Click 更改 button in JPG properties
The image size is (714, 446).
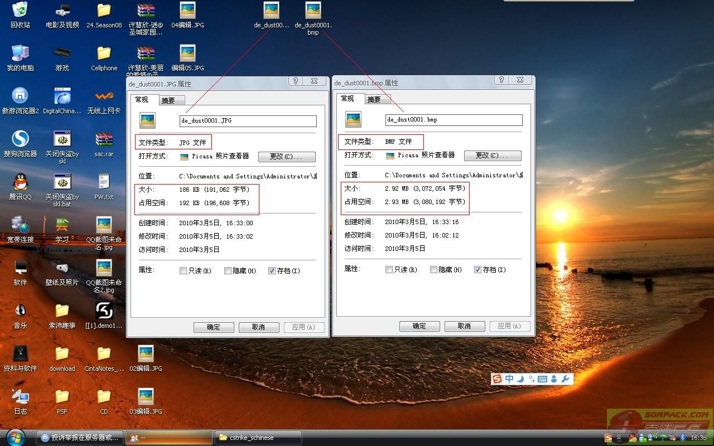point(287,157)
